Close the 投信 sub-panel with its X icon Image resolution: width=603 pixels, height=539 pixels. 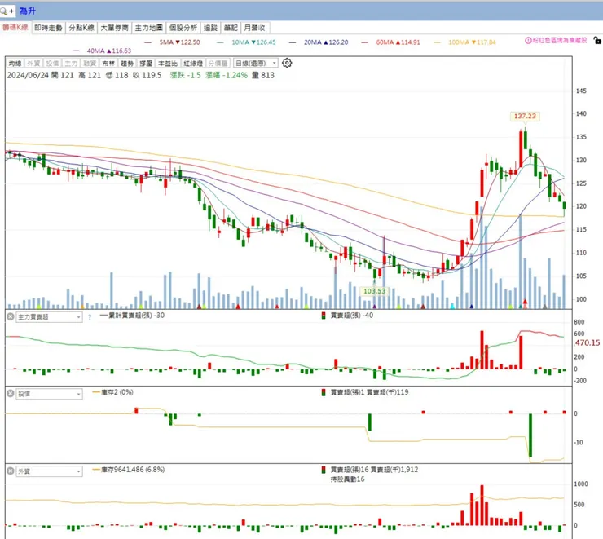point(11,394)
